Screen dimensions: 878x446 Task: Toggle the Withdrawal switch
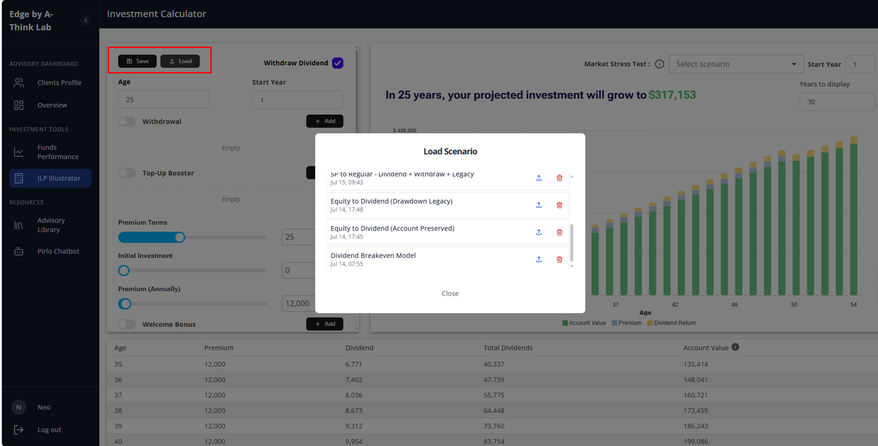(127, 121)
